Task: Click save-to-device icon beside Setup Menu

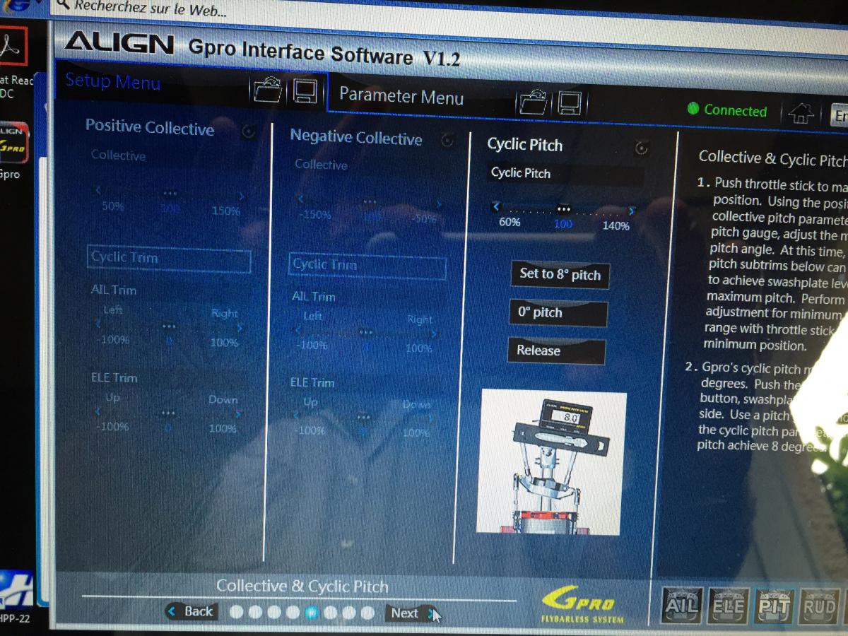Action: [305, 91]
